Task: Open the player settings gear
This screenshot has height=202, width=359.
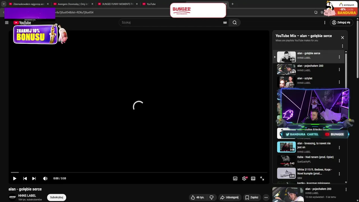Action: click(x=244, y=178)
